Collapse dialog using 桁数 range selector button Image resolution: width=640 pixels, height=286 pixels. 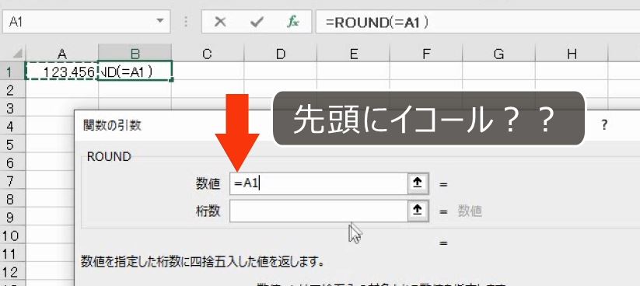pyautogui.click(x=418, y=211)
